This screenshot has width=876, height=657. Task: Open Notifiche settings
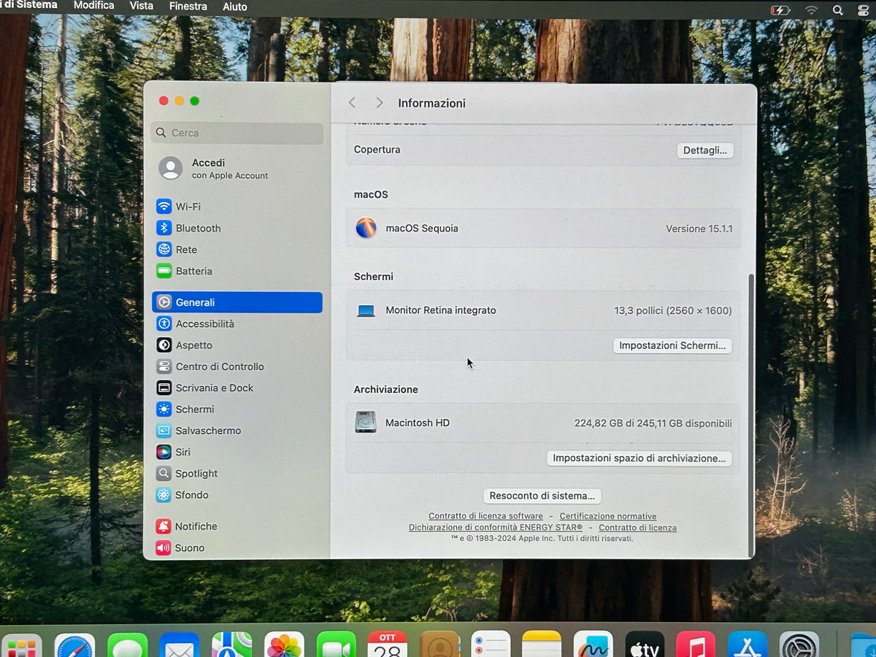click(237, 526)
